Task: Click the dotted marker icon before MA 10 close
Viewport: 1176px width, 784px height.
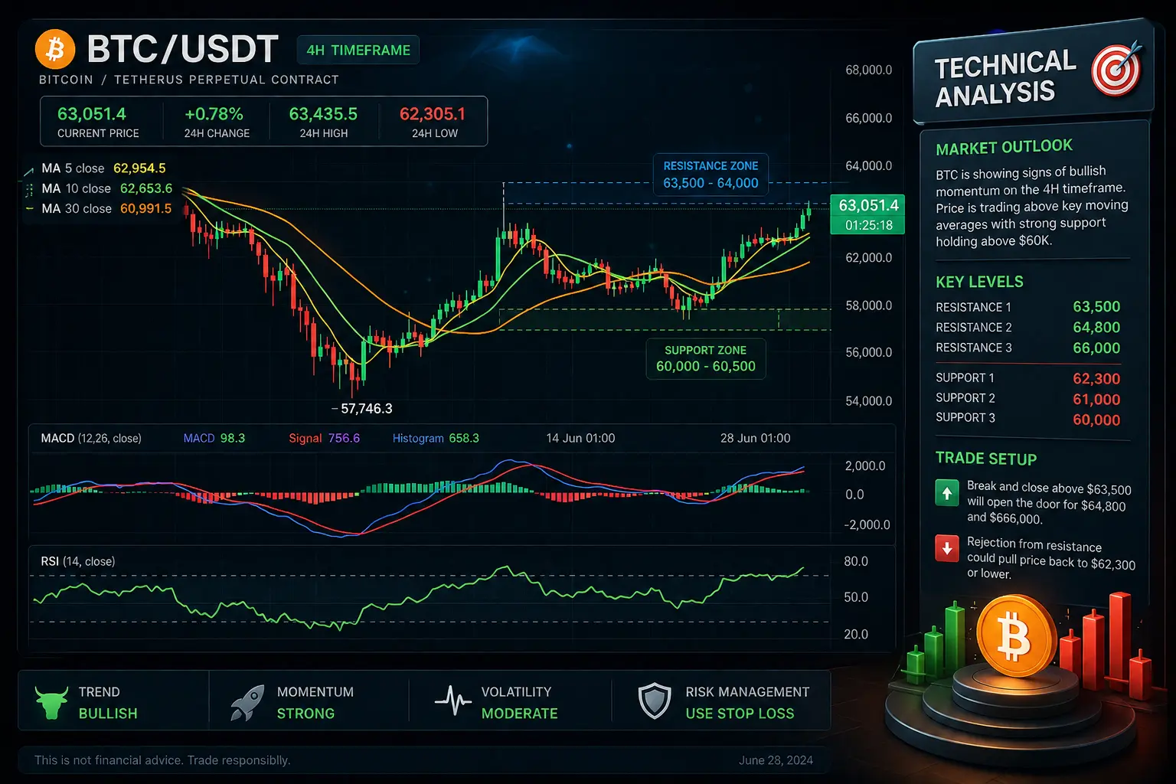Action: point(29,189)
